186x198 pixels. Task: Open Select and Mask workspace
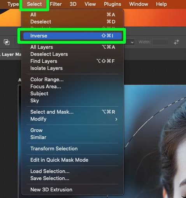73,112
